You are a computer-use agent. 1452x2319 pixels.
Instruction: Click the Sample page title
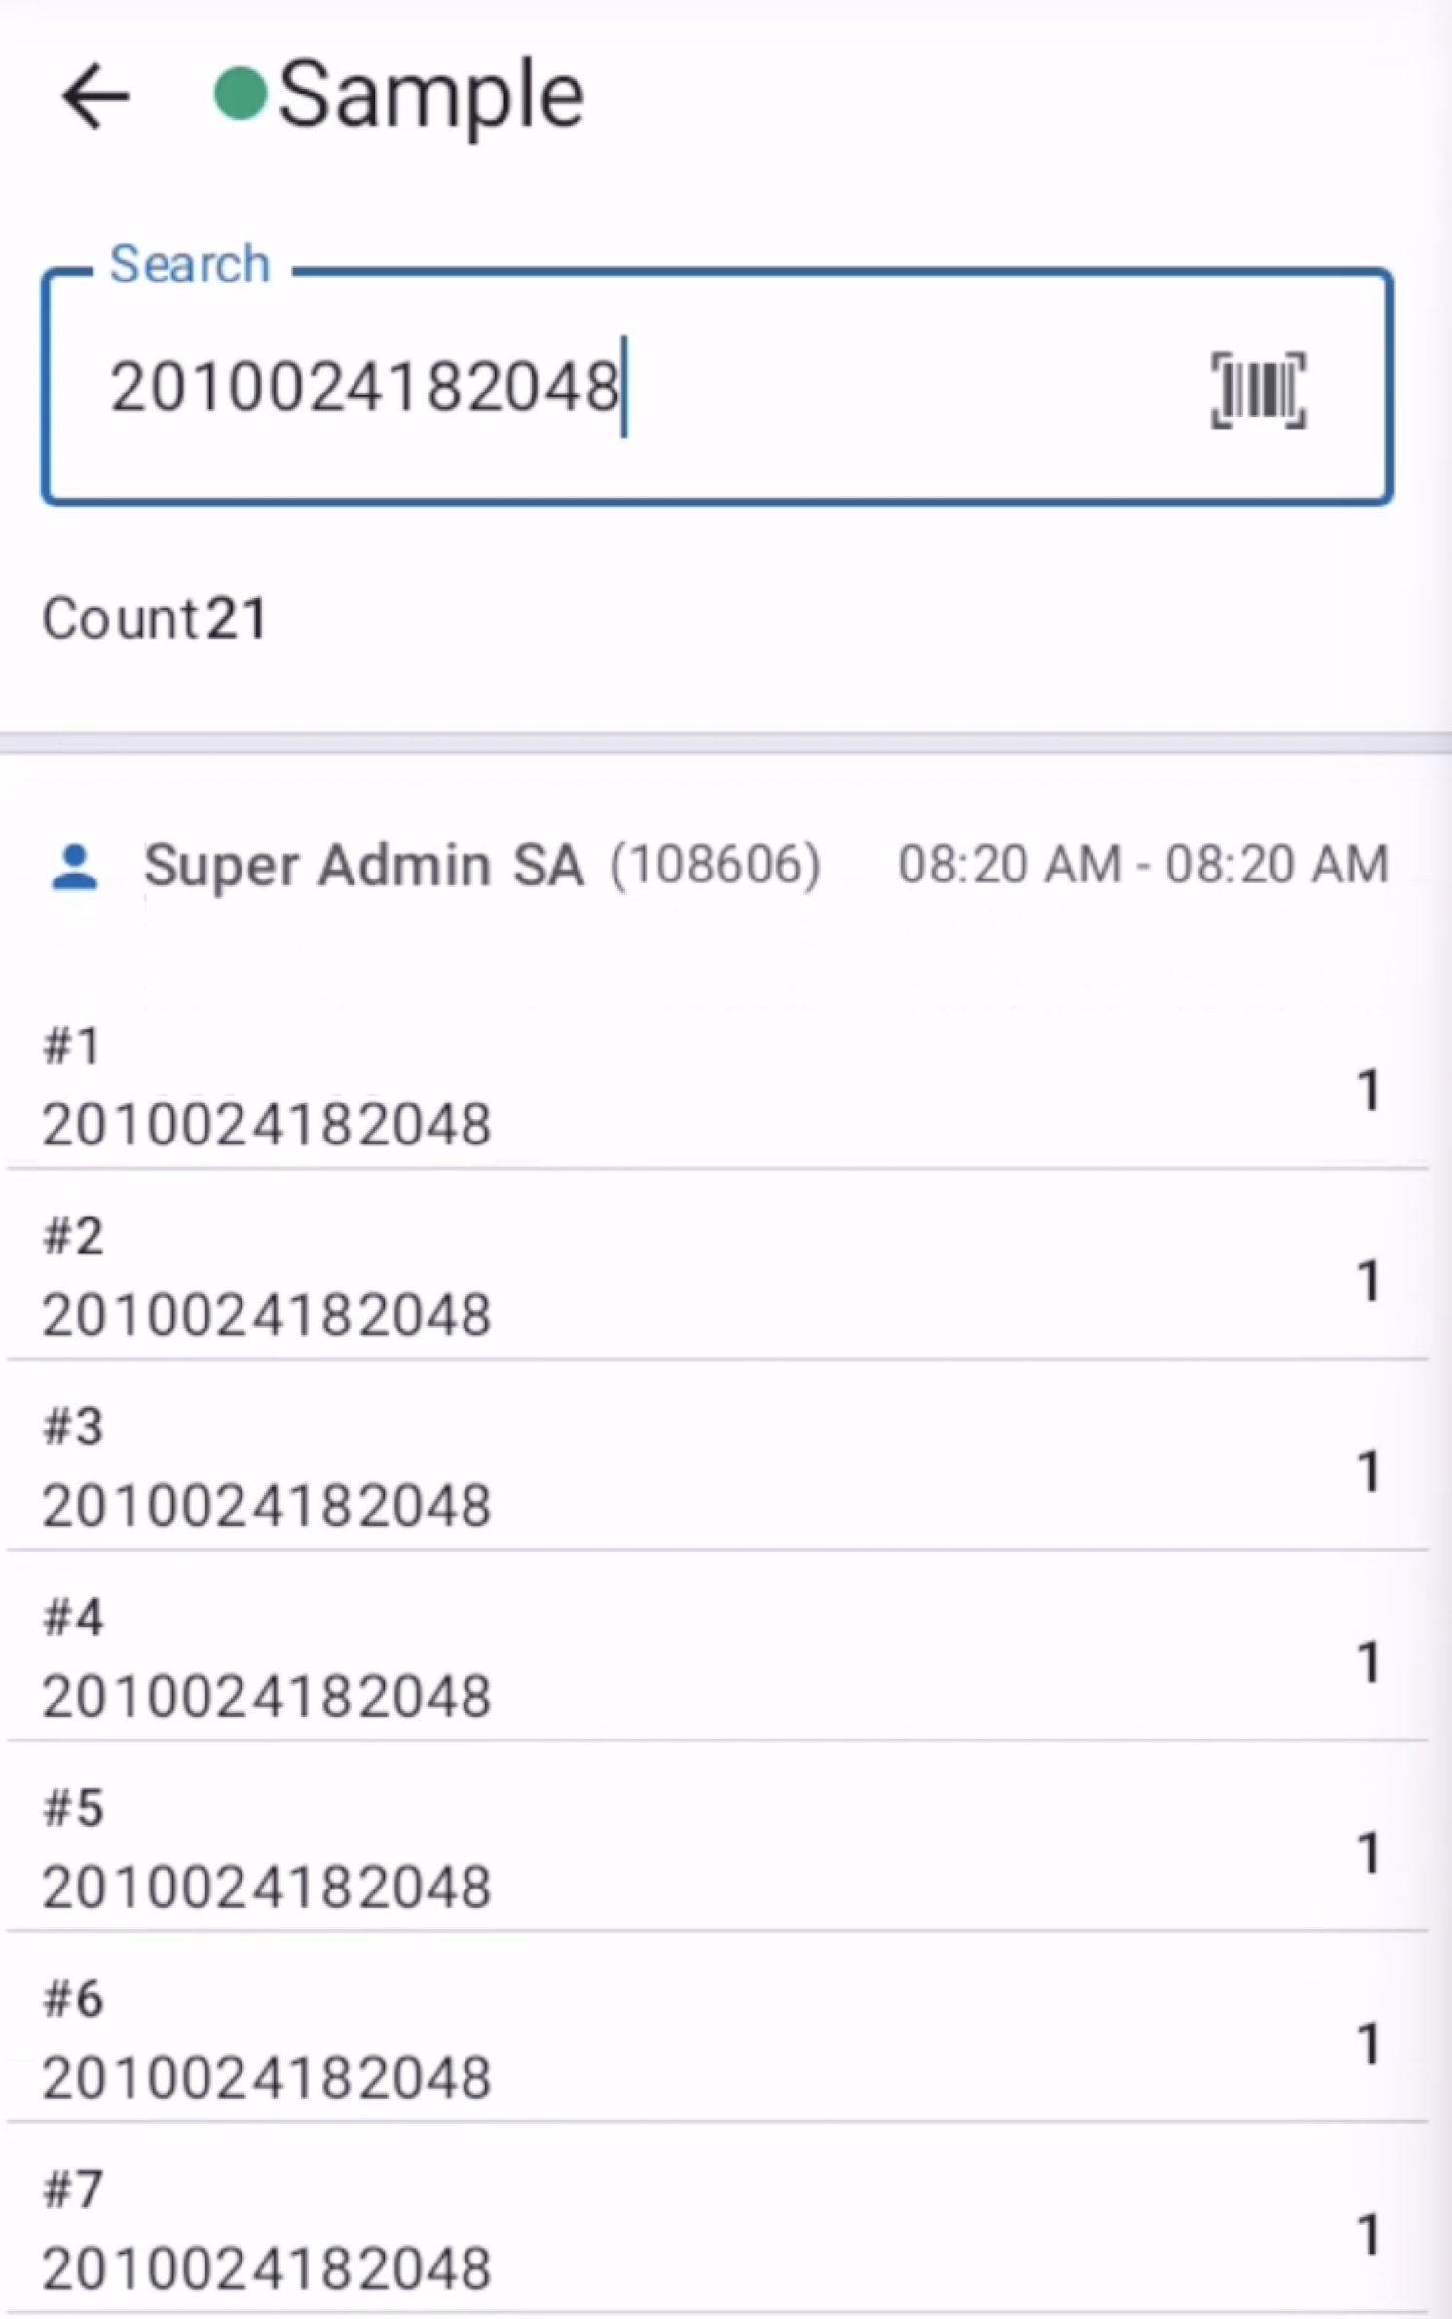click(430, 94)
